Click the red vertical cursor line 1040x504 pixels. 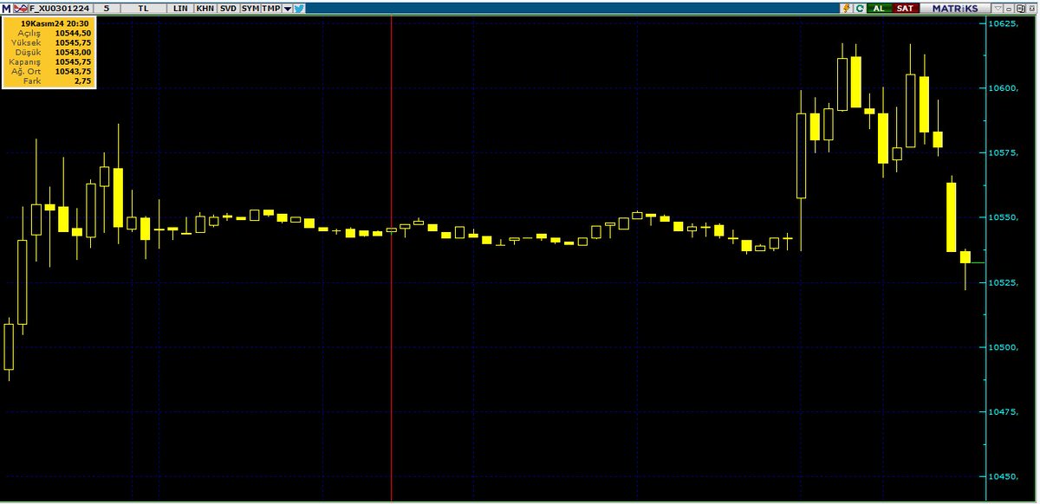click(x=391, y=260)
